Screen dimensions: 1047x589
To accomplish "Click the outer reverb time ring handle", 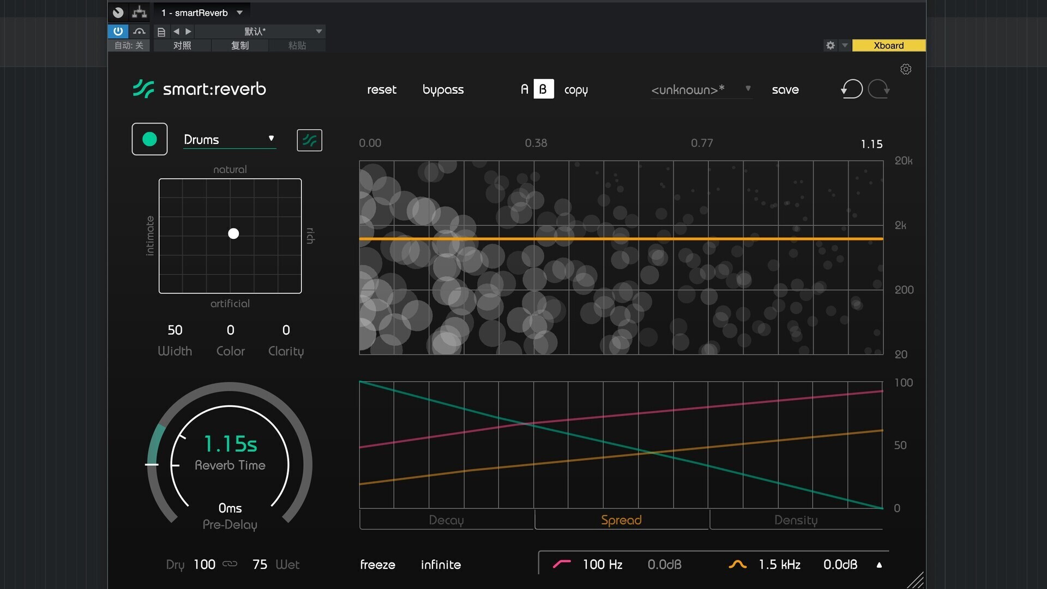I will [x=152, y=465].
